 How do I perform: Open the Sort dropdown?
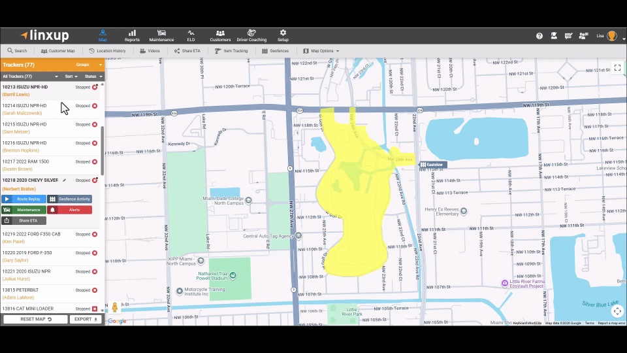click(x=71, y=76)
